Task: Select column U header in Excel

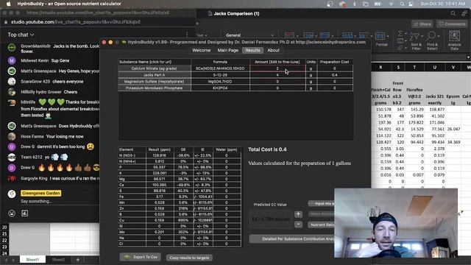Action: 434,67
